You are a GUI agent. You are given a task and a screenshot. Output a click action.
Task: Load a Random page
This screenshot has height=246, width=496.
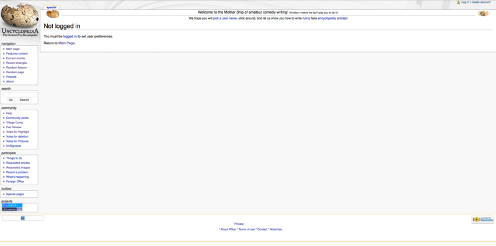[x=15, y=72]
